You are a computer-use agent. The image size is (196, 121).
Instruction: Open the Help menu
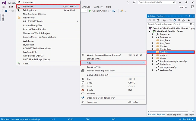click(109, 7)
